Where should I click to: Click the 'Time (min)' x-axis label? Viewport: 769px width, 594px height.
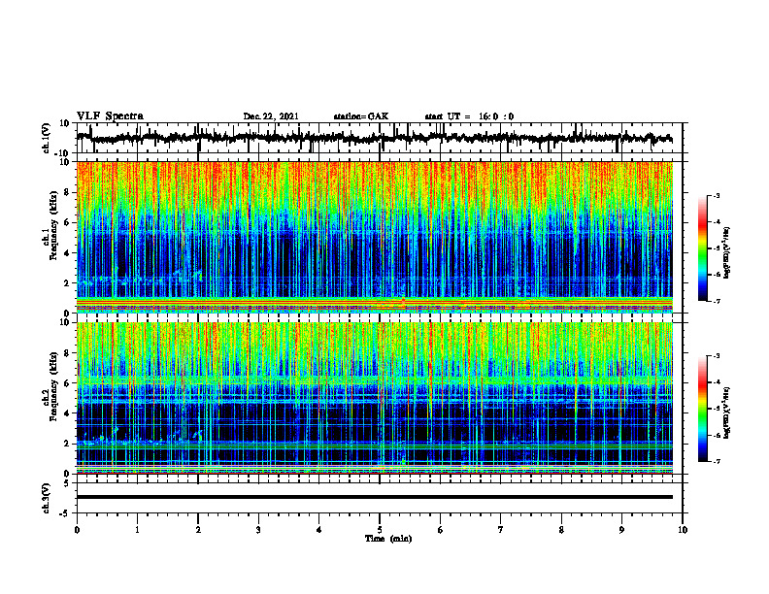[x=388, y=539]
